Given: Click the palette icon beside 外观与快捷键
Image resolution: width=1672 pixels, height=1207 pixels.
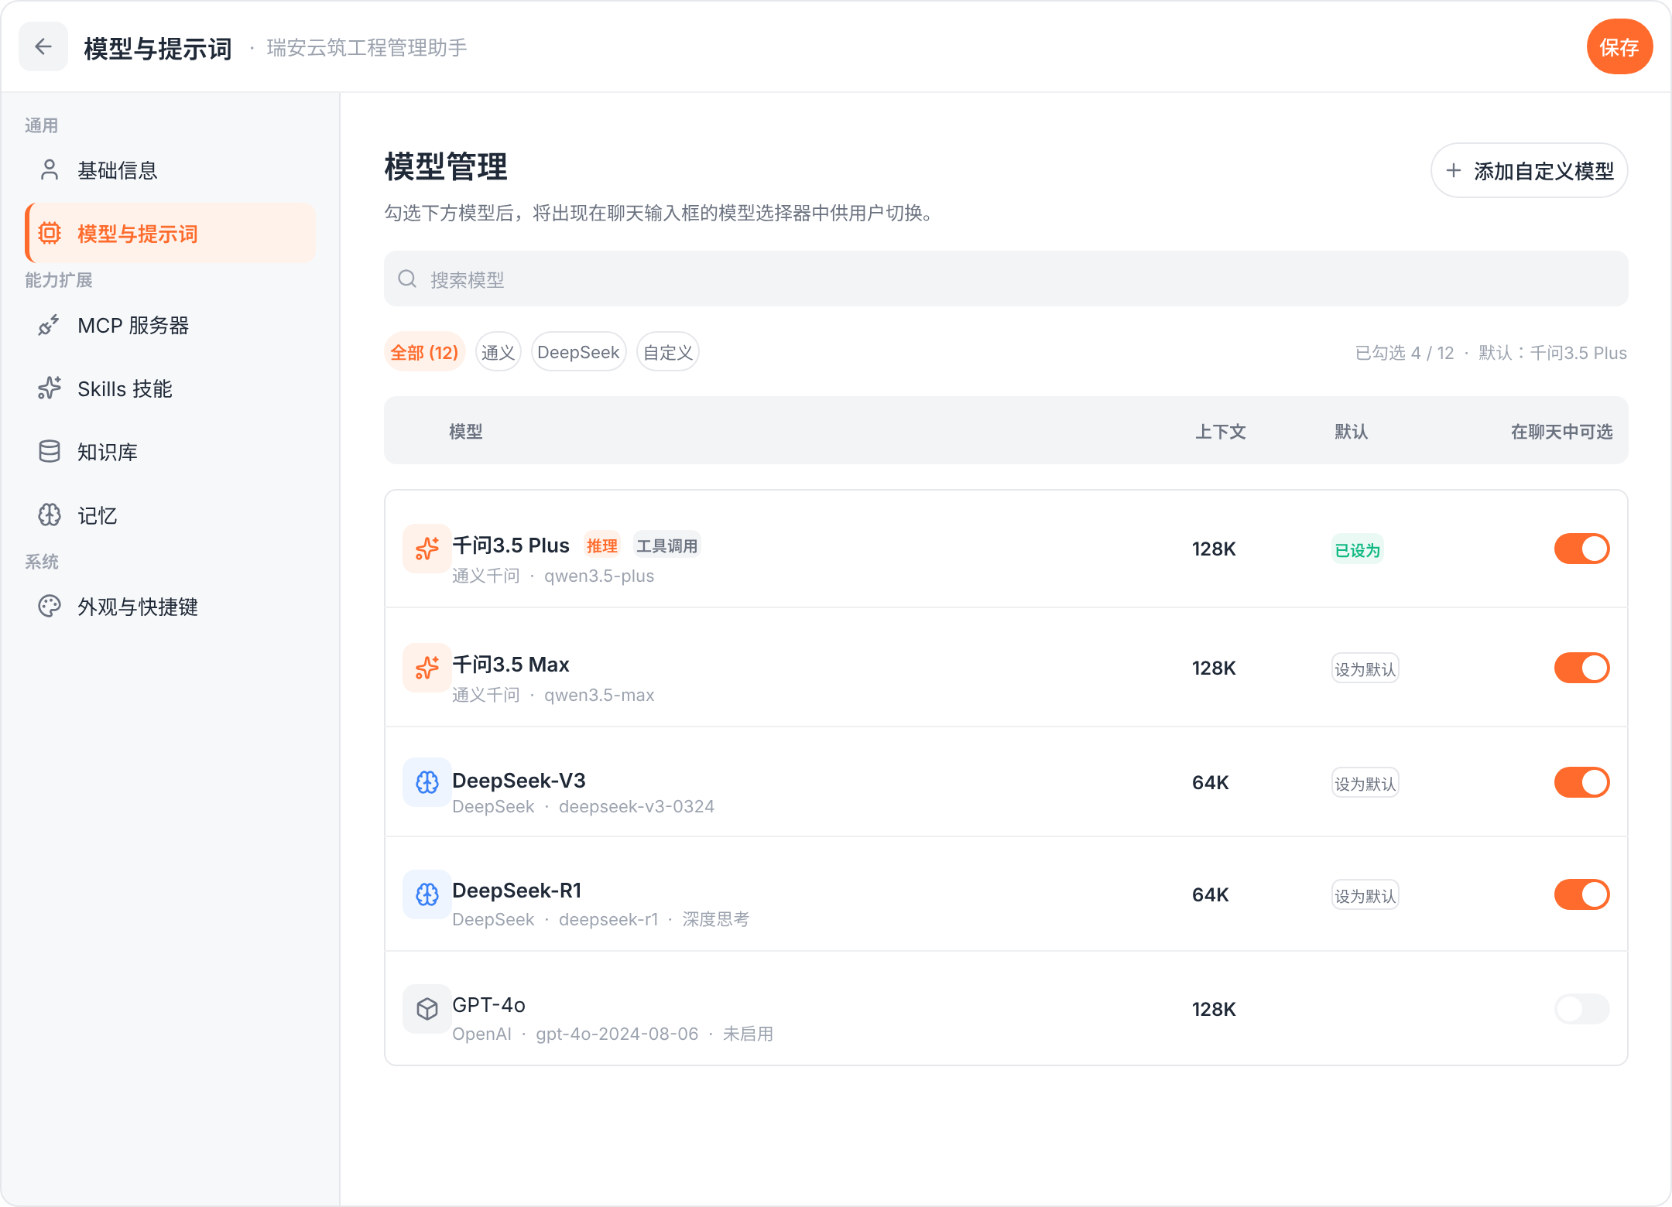Looking at the screenshot, I should coord(50,607).
